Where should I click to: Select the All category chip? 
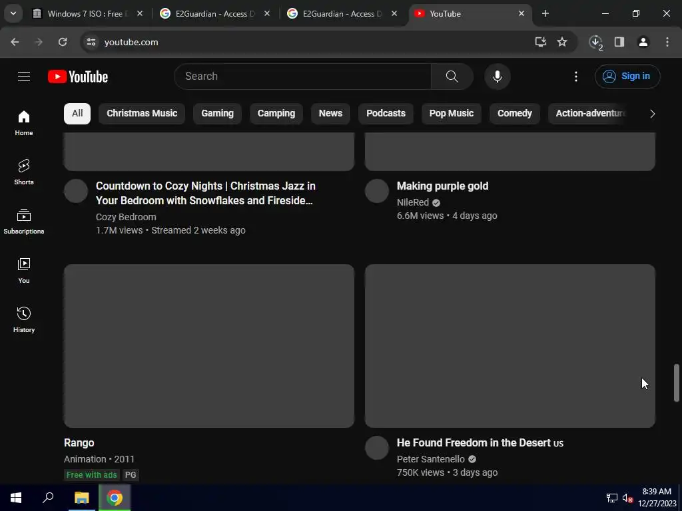click(77, 113)
